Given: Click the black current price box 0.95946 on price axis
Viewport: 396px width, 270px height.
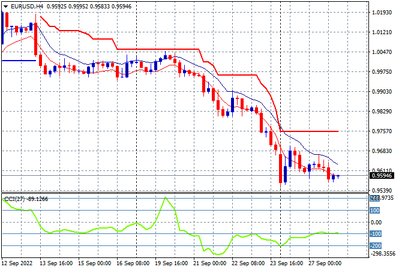Looking at the screenshot, I should [382, 176].
